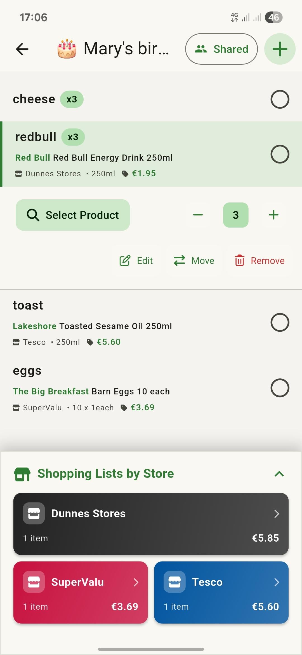Mark eggs as completed
This screenshot has width=302, height=655.
[280, 388]
